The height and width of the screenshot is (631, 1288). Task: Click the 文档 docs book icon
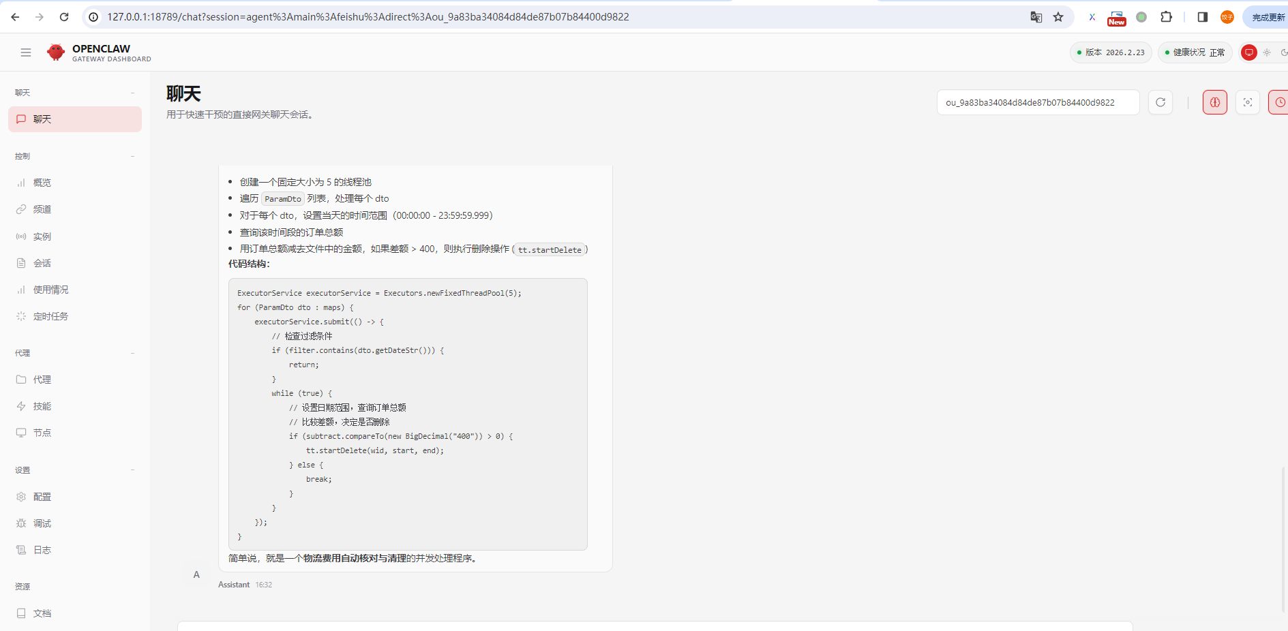pyautogui.click(x=21, y=613)
